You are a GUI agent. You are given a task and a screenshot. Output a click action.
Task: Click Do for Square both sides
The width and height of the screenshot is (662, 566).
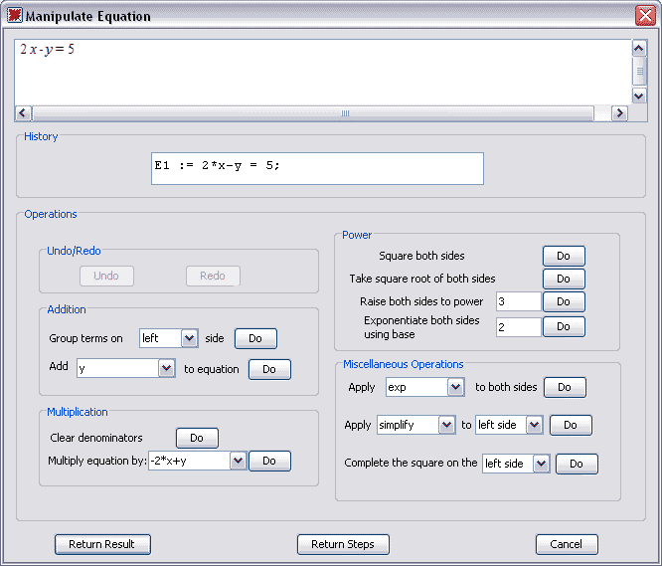pos(564,257)
